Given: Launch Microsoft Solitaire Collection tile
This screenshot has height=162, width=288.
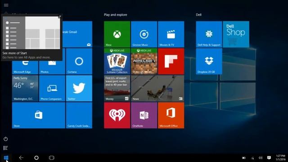Looking at the screenshot, I should click(x=117, y=61).
